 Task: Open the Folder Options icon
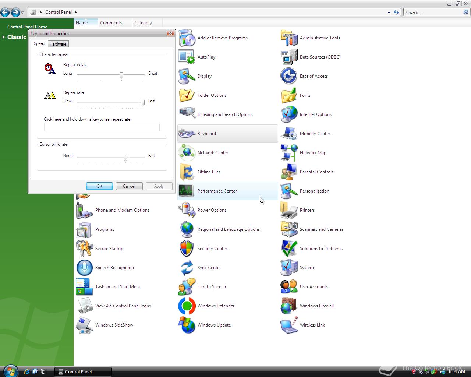tap(187, 95)
